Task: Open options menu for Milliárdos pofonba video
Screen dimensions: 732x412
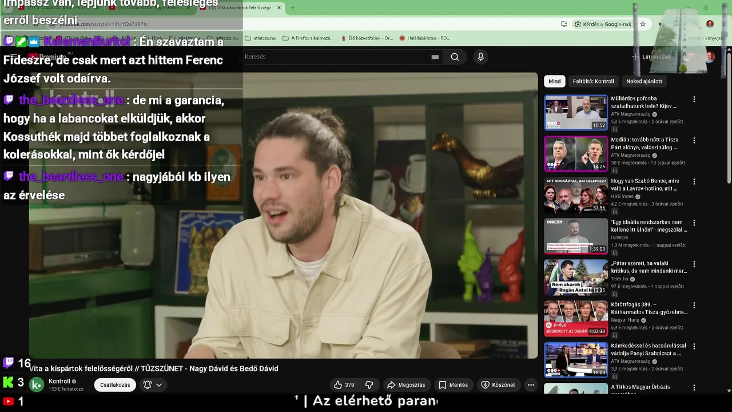Action: [x=694, y=99]
